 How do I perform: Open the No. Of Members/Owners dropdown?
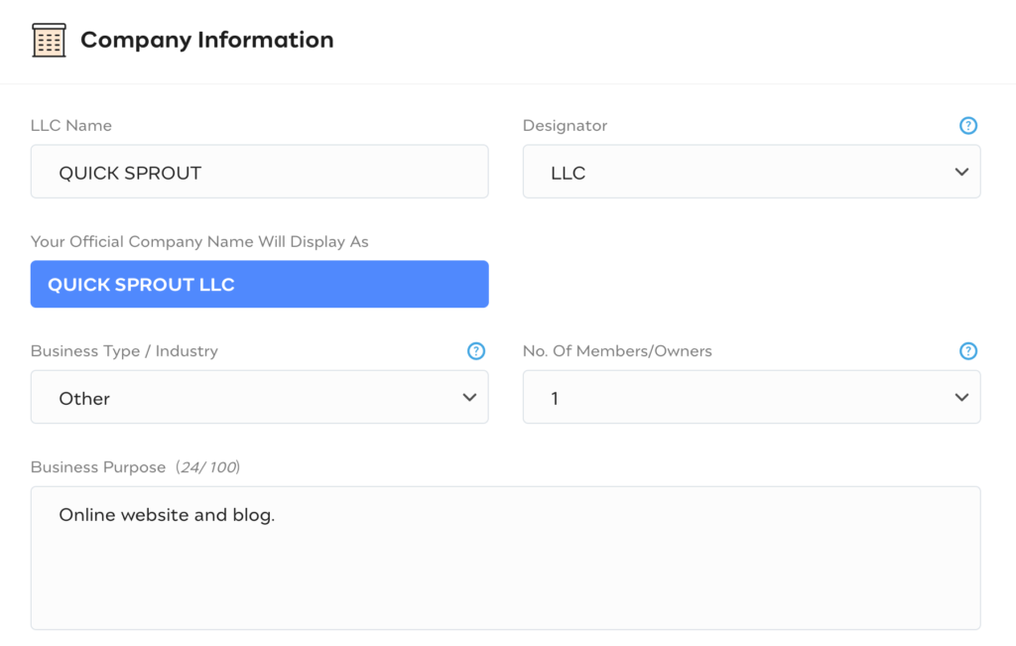(x=752, y=397)
